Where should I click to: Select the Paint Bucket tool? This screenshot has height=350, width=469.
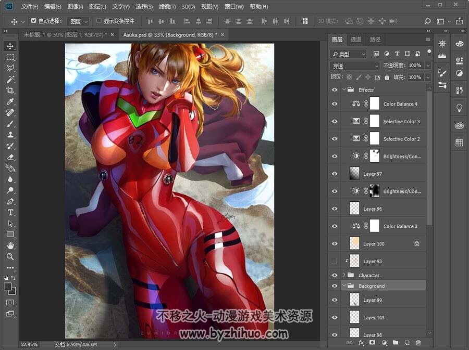click(10, 168)
